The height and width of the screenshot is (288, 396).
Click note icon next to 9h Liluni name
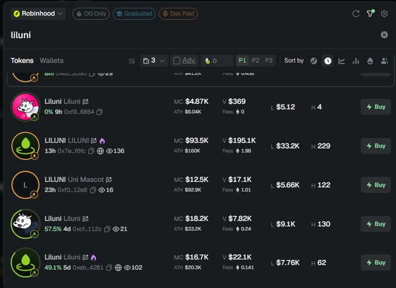[86, 101]
